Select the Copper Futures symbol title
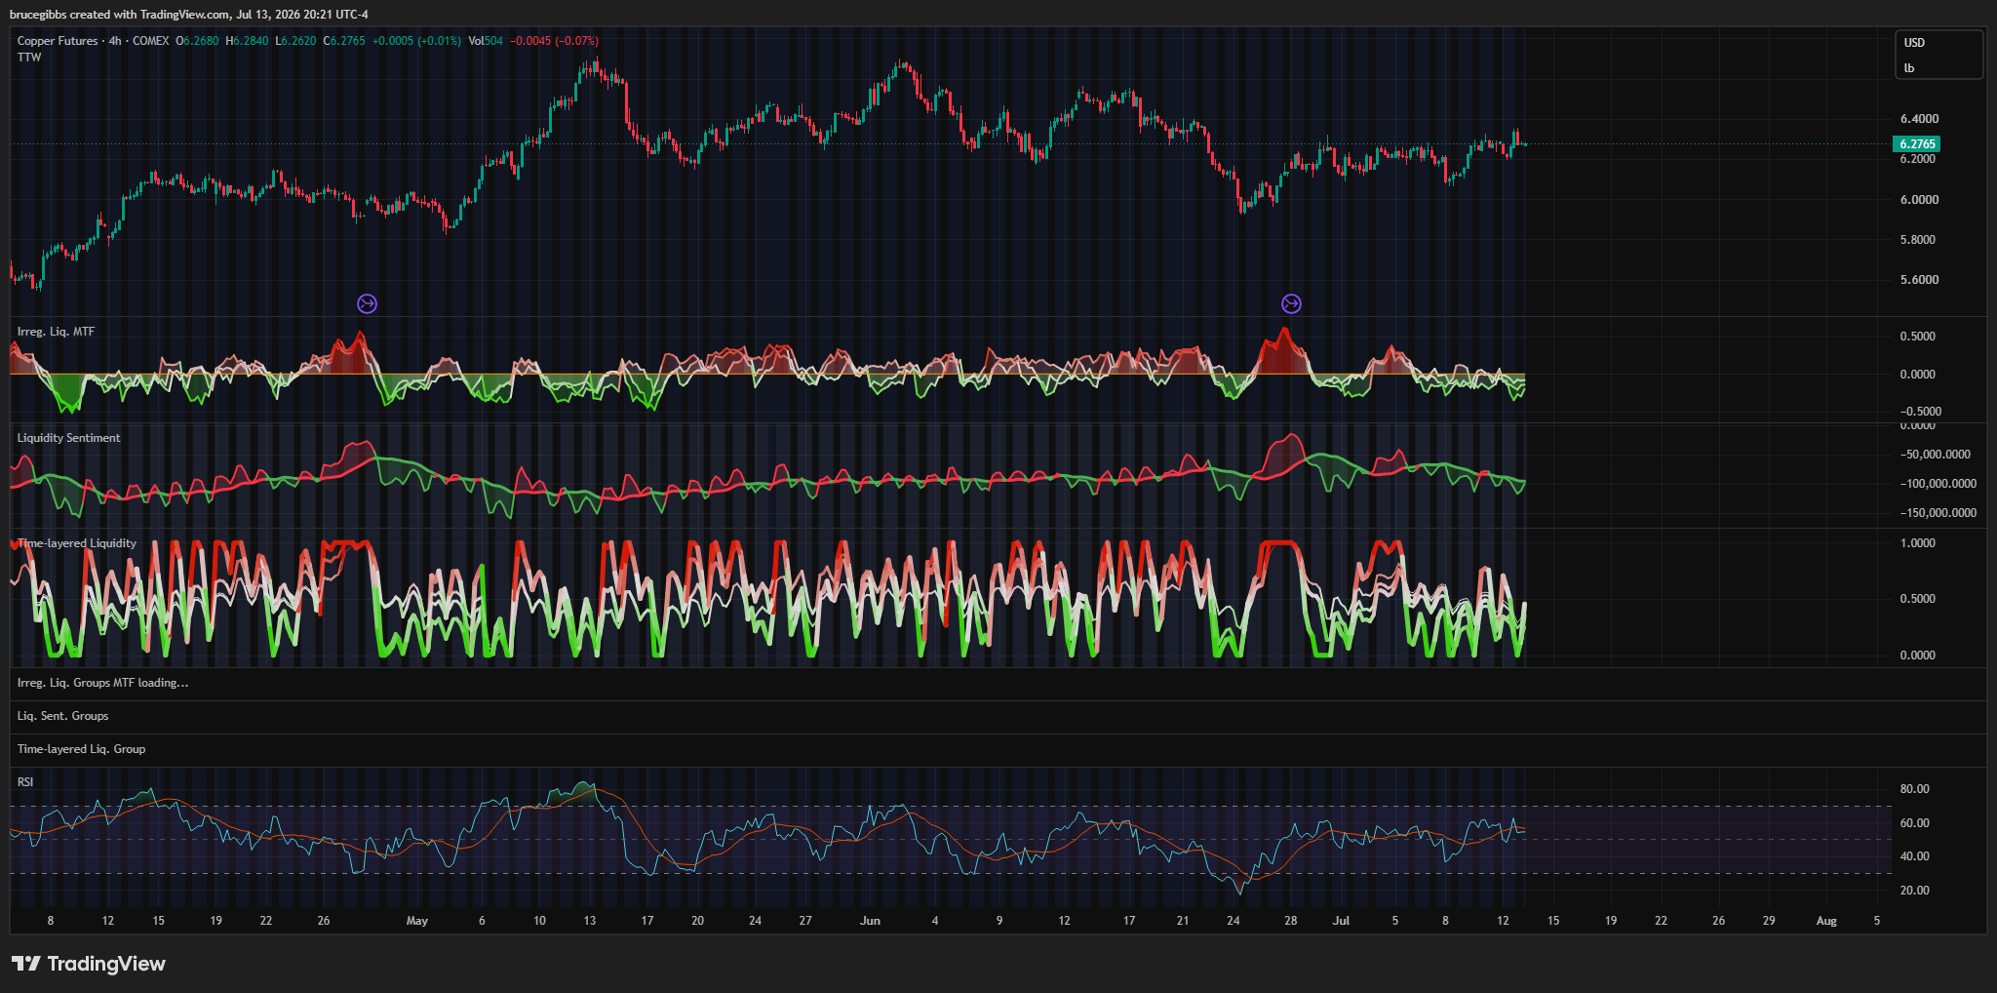 58,41
